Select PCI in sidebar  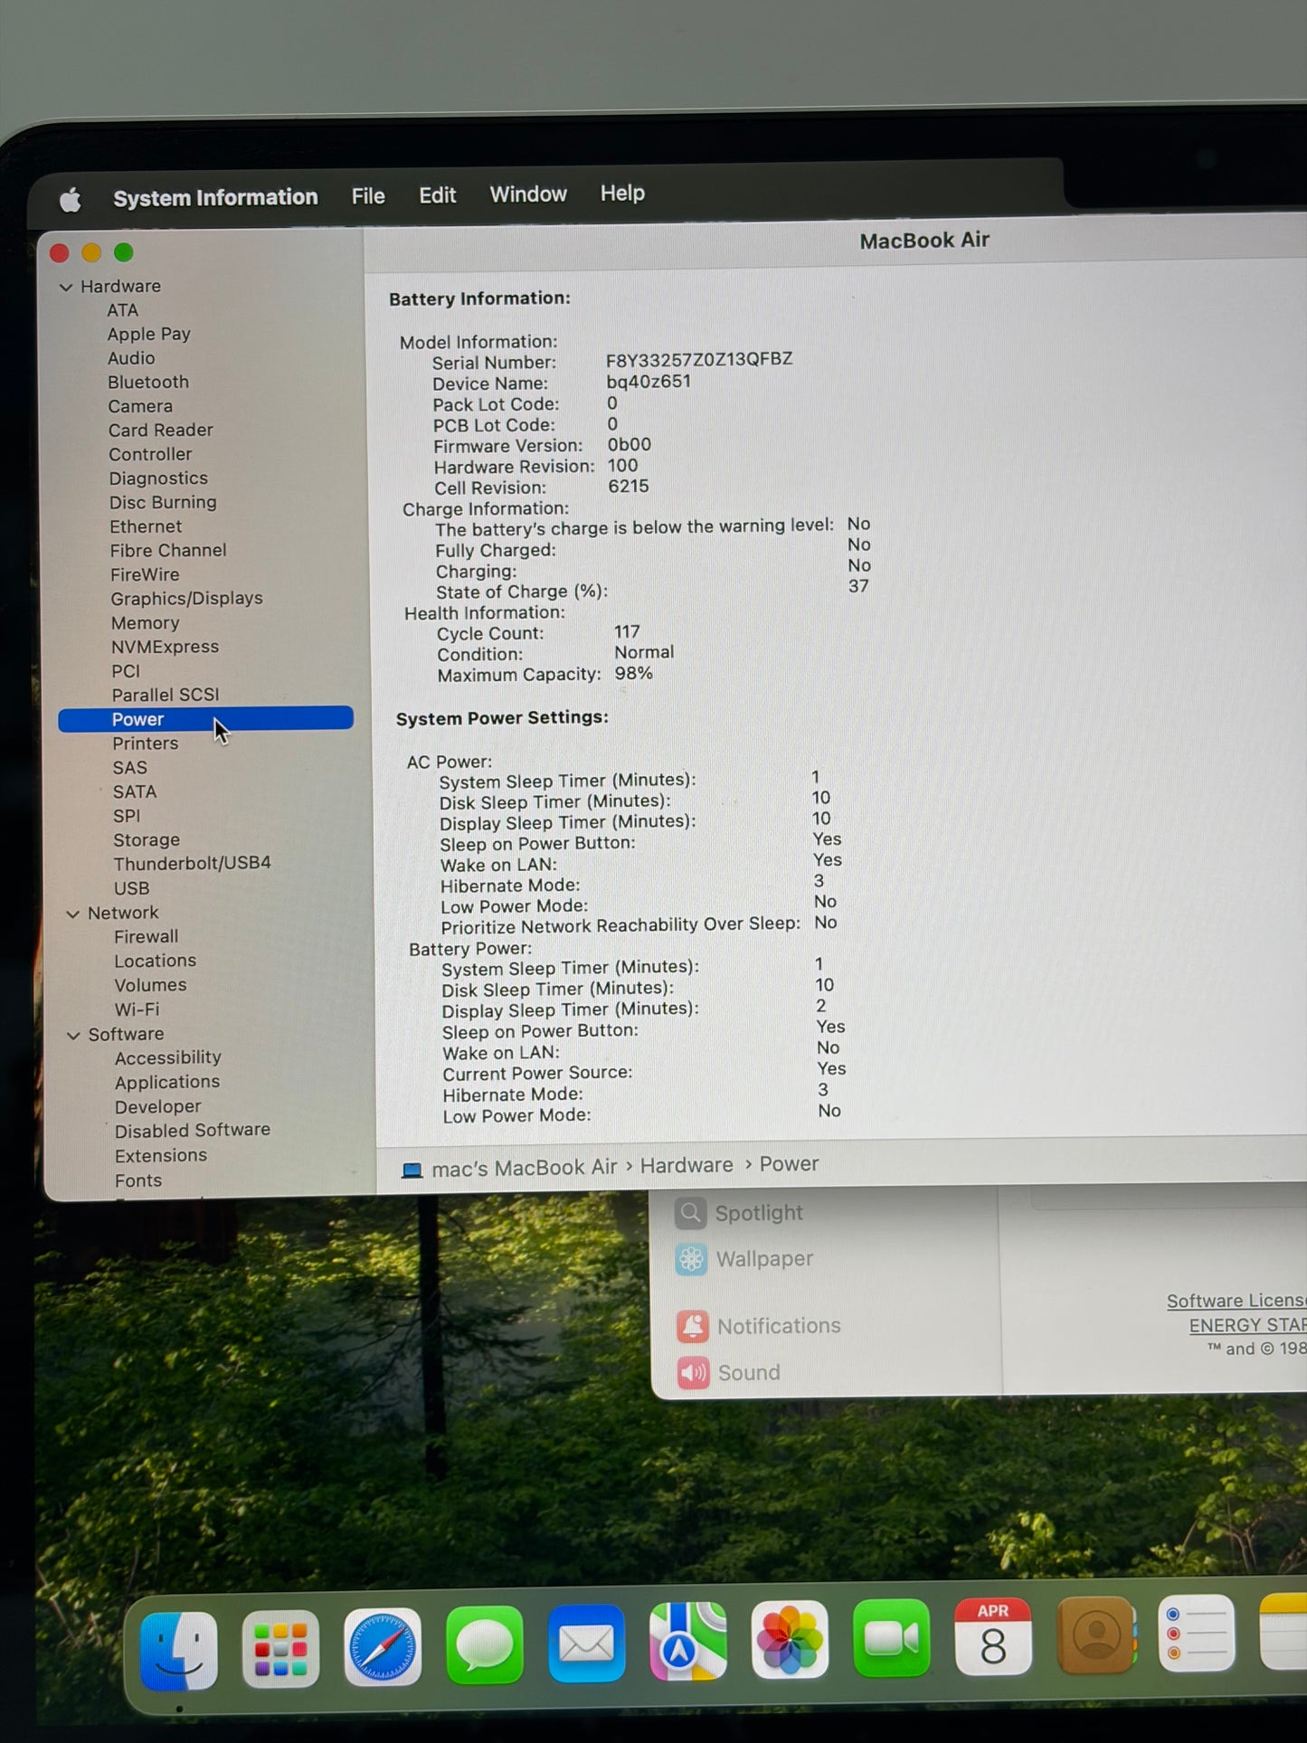126,671
